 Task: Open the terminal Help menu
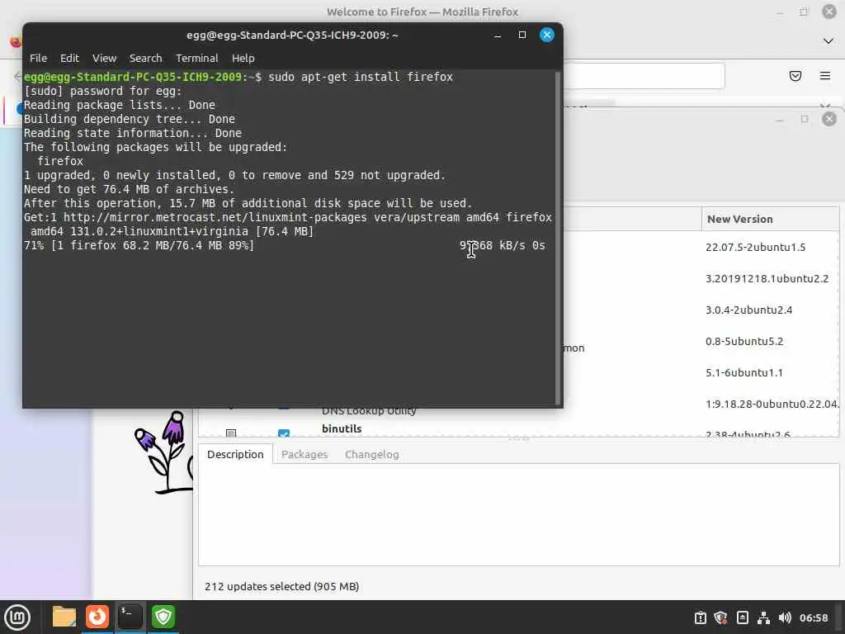tap(243, 59)
